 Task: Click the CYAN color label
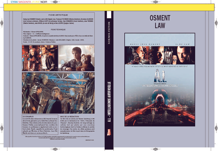(x=14, y=2)
